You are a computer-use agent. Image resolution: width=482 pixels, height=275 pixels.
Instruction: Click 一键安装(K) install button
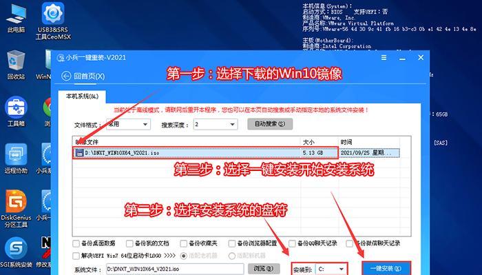pyautogui.click(x=386, y=269)
